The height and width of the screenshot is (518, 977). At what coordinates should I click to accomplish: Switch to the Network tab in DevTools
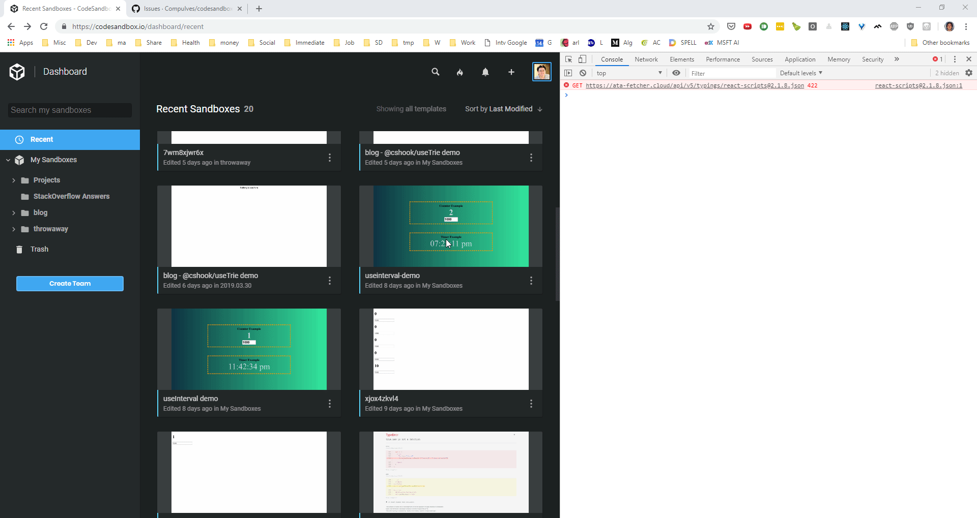click(646, 59)
